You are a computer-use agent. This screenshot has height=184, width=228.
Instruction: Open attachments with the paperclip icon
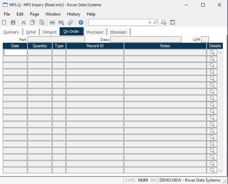click(70, 22)
